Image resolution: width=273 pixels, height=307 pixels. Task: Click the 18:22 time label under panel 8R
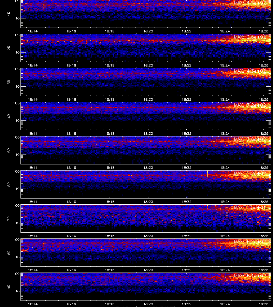[186, 270]
